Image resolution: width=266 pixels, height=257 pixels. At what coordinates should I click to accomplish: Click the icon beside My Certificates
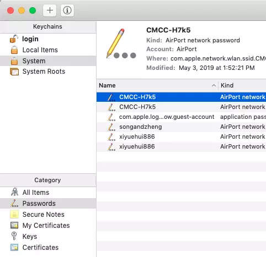14,225
